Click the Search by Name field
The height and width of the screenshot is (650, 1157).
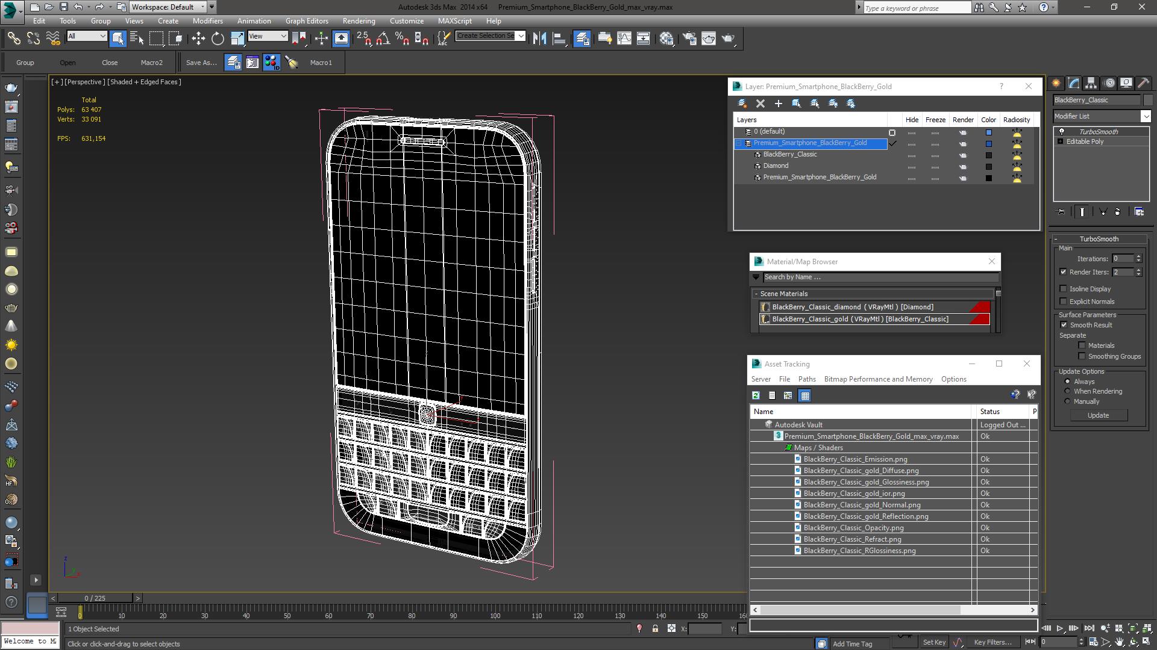[x=880, y=277]
